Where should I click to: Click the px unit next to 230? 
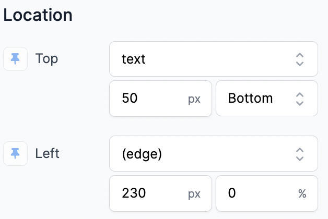point(194,194)
